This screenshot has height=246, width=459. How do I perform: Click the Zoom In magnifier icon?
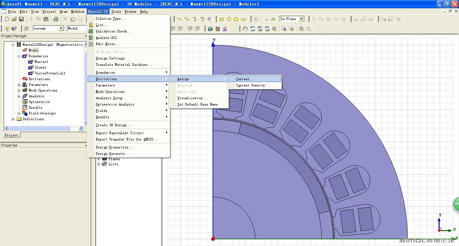[284, 29]
